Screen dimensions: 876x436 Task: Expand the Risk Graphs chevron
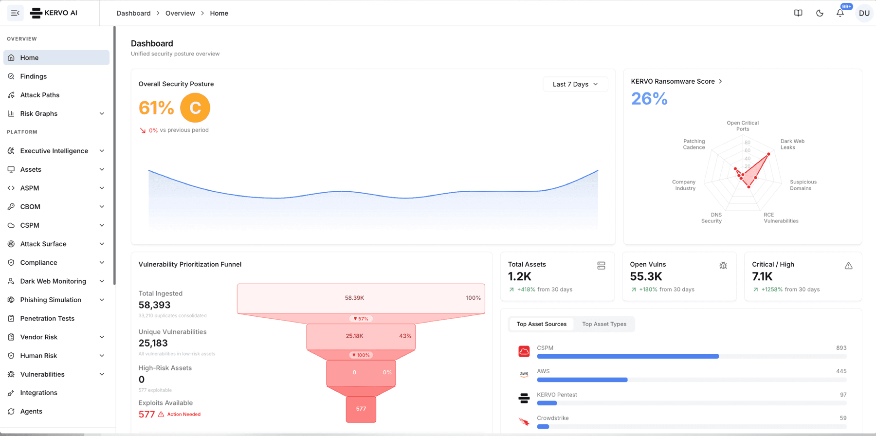pos(102,113)
